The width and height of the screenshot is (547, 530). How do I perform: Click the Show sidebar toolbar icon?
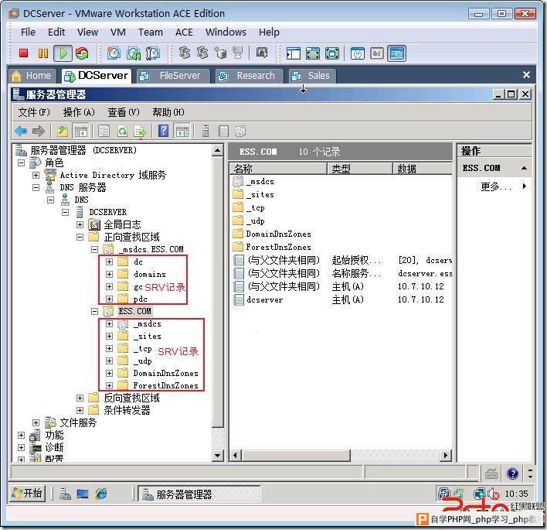[293, 53]
